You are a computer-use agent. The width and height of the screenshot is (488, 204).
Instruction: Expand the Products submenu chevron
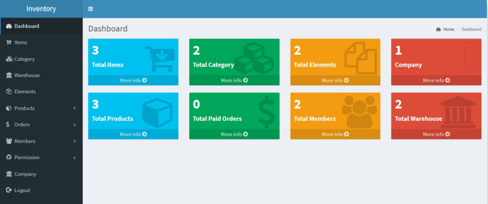click(x=75, y=108)
